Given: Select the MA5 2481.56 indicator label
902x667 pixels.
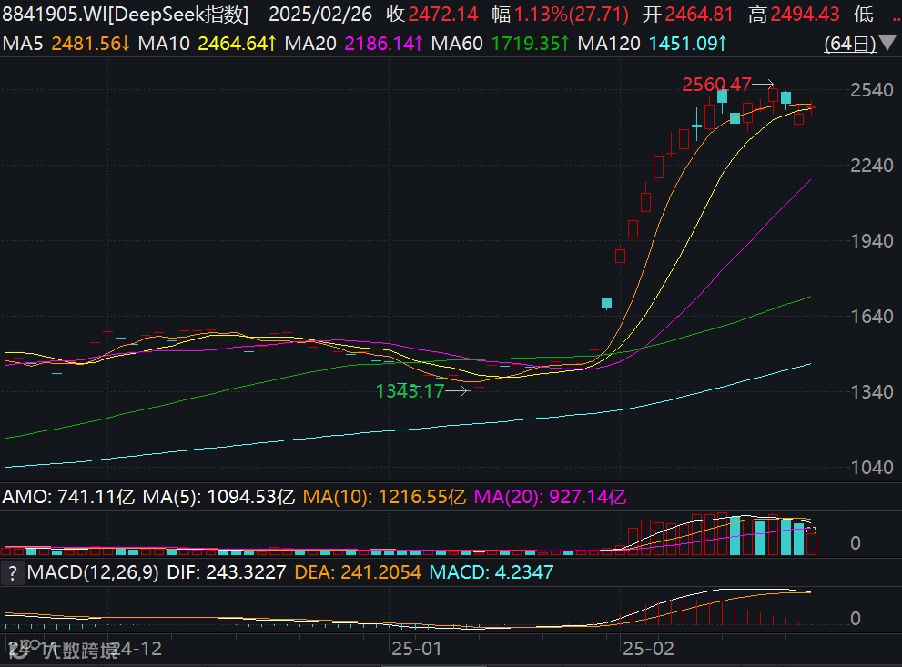Looking at the screenshot, I should tap(66, 43).
